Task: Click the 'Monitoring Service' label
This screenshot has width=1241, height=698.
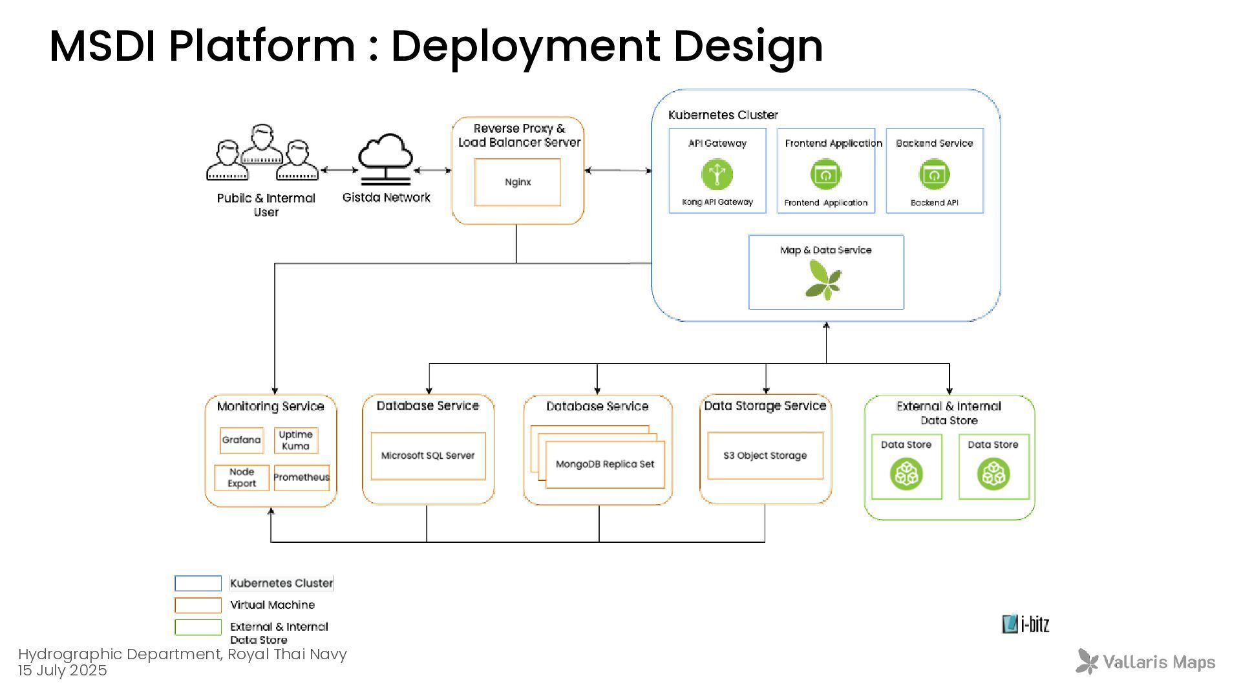Action: pos(270,407)
